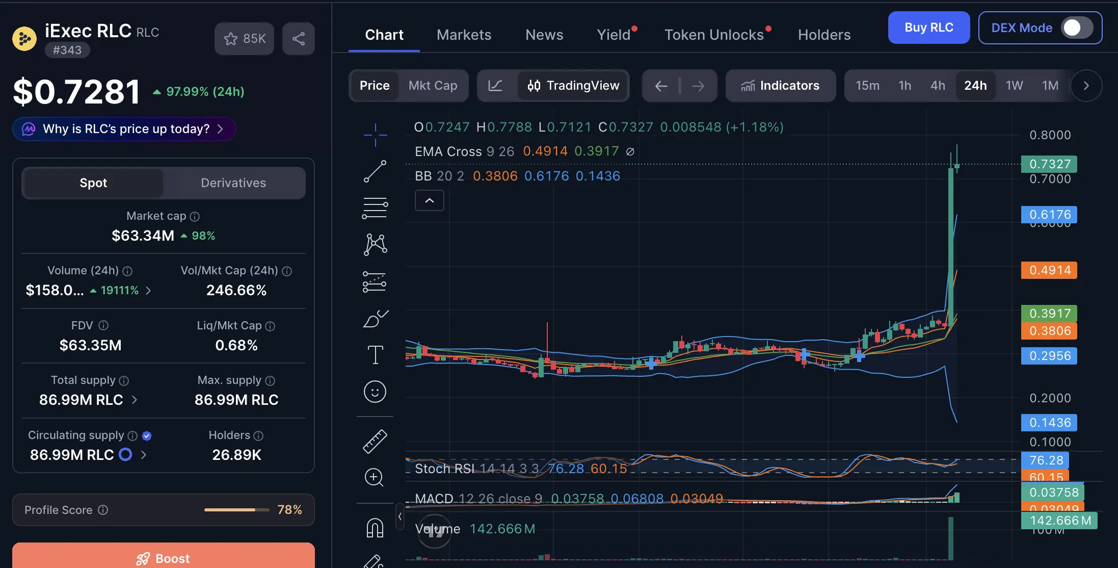Open the Fibonacci retracement tool
Image resolution: width=1118 pixels, height=568 pixels.
[376, 208]
